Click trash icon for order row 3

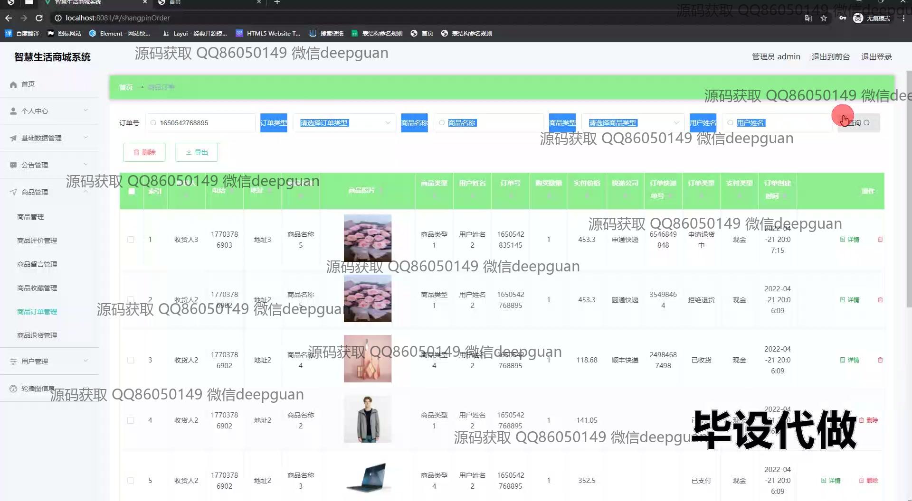click(x=880, y=360)
